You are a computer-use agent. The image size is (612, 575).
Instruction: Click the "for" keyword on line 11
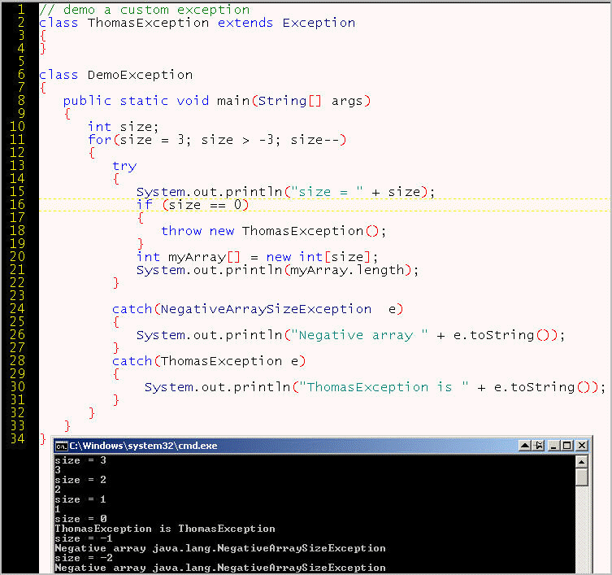click(99, 139)
